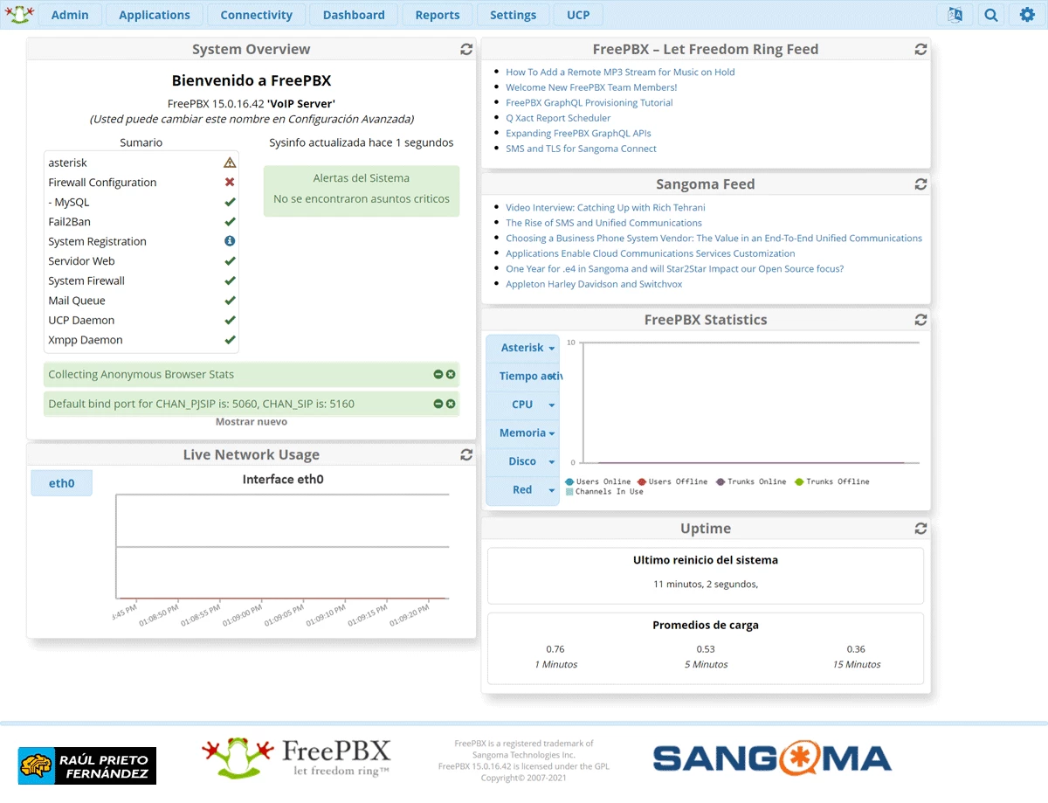Refresh the System Overview panel
Image resolution: width=1048 pixels, height=803 pixels.
465,49
